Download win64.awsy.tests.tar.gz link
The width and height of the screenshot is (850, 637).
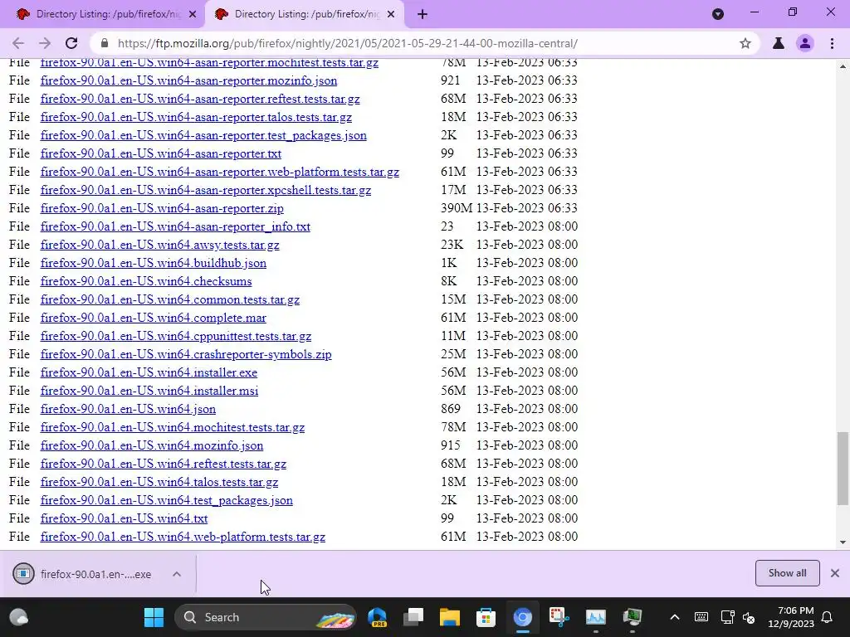pyautogui.click(x=160, y=245)
